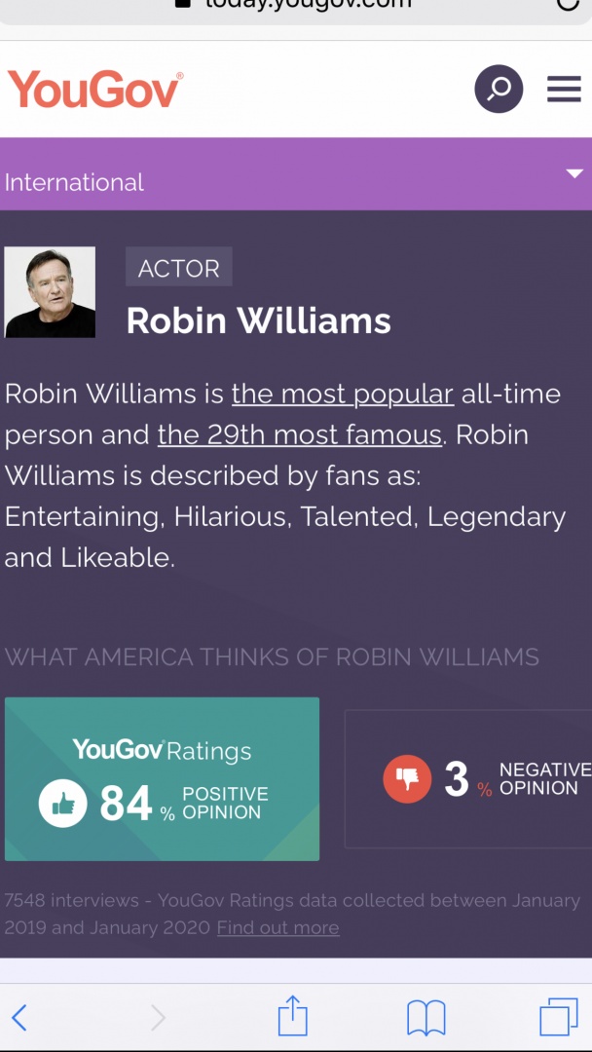Reload the page in address bar
The height and width of the screenshot is (1052, 592).
pos(568,4)
